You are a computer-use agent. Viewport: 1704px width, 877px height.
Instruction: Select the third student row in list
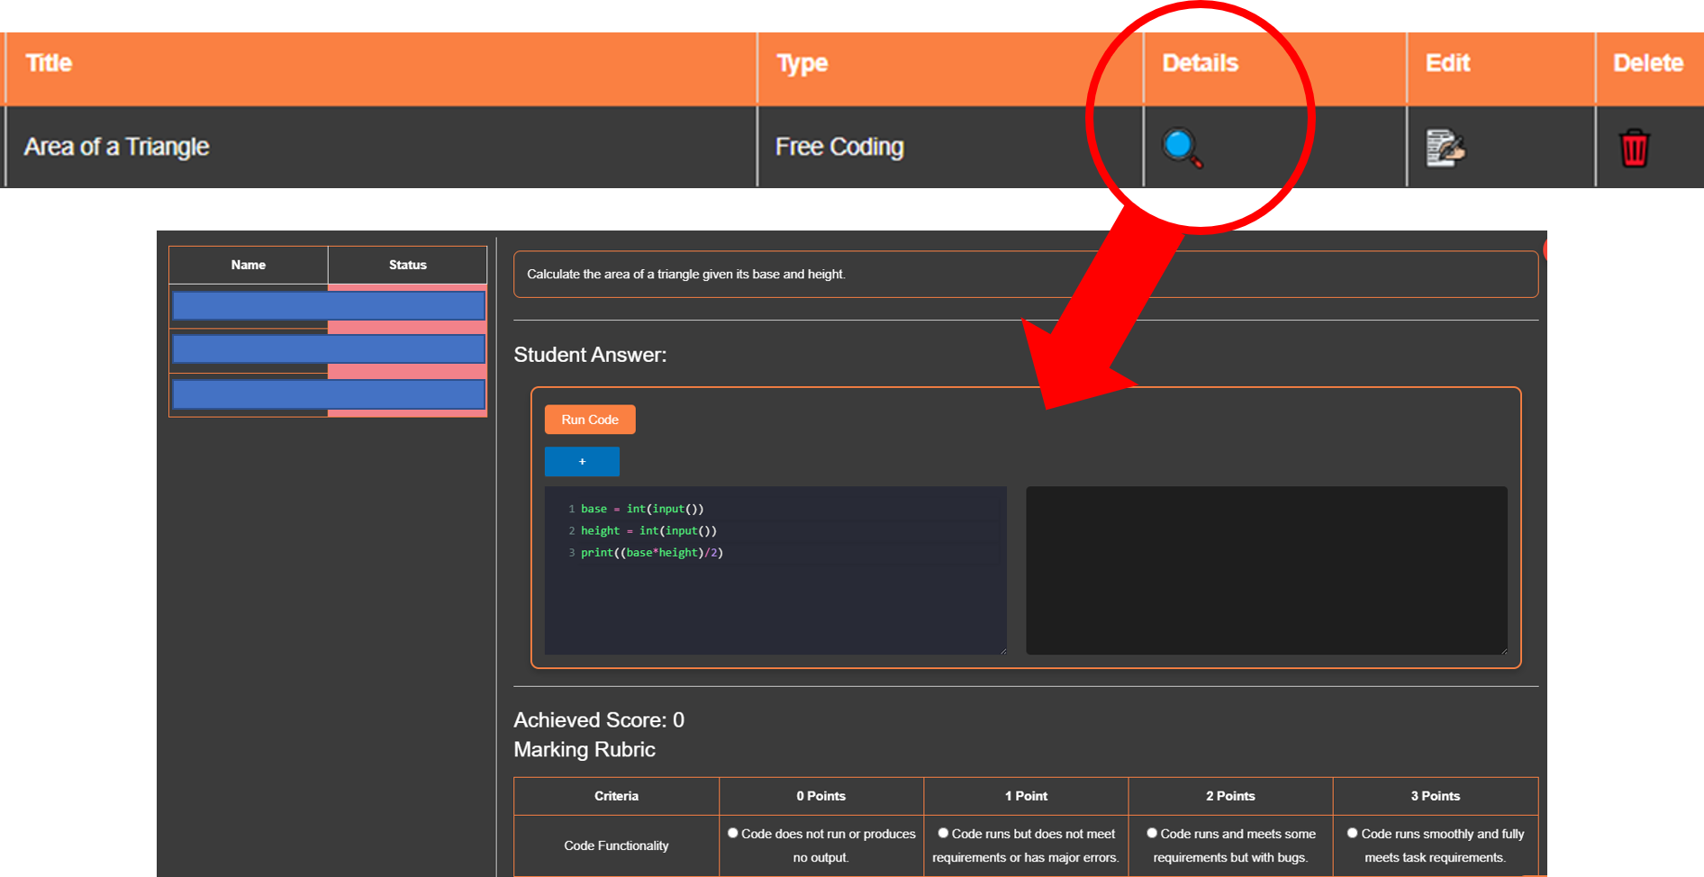pyautogui.click(x=329, y=394)
